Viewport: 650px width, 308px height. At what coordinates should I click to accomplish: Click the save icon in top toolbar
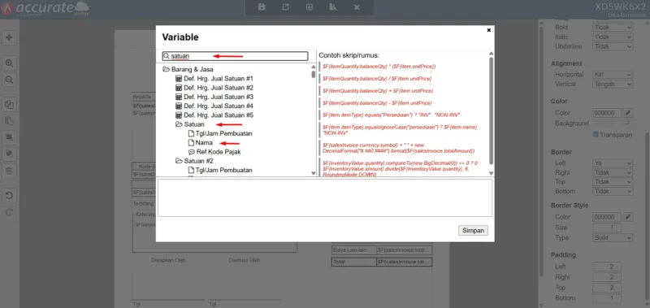(262, 7)
